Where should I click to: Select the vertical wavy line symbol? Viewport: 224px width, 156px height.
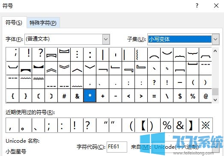click(141, 54)
